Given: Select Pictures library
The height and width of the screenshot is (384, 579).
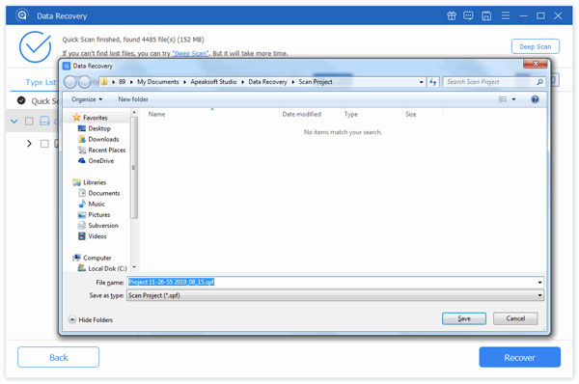Looking at the screenshot, I should [x=98, y=214].
